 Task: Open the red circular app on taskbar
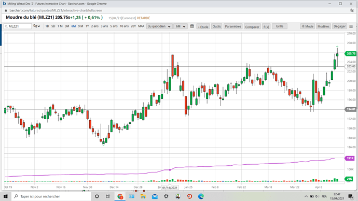189,196
